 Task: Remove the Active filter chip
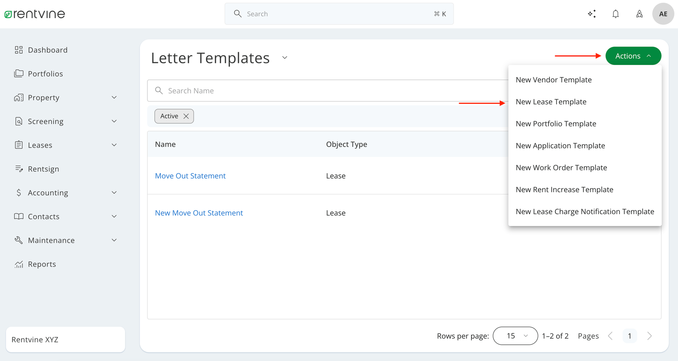186,116
